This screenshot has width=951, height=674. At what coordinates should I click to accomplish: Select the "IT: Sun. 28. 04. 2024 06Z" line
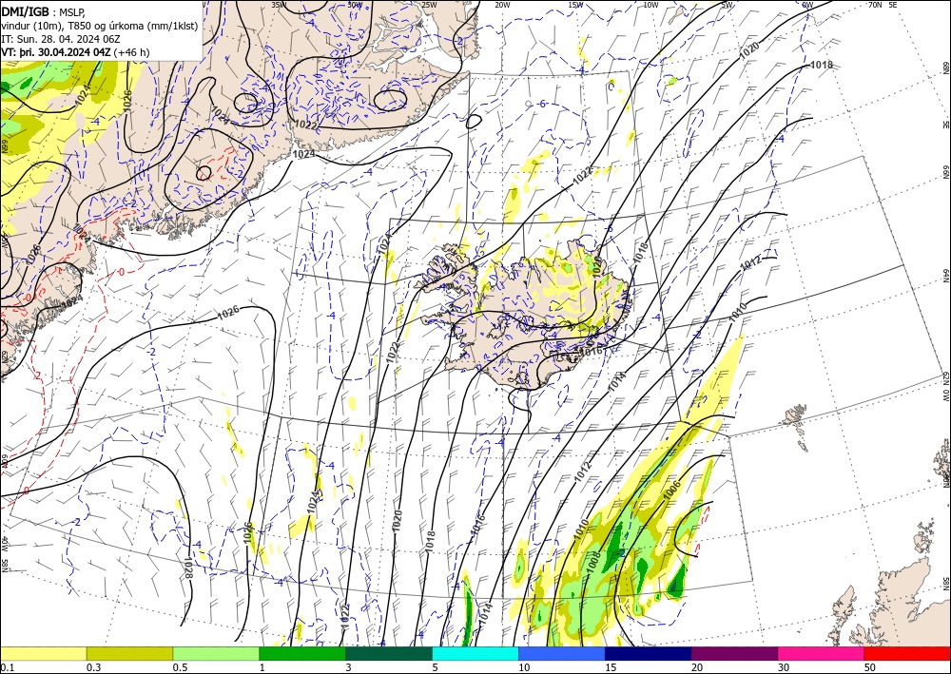pyautogui.click(x=61, y=39)
